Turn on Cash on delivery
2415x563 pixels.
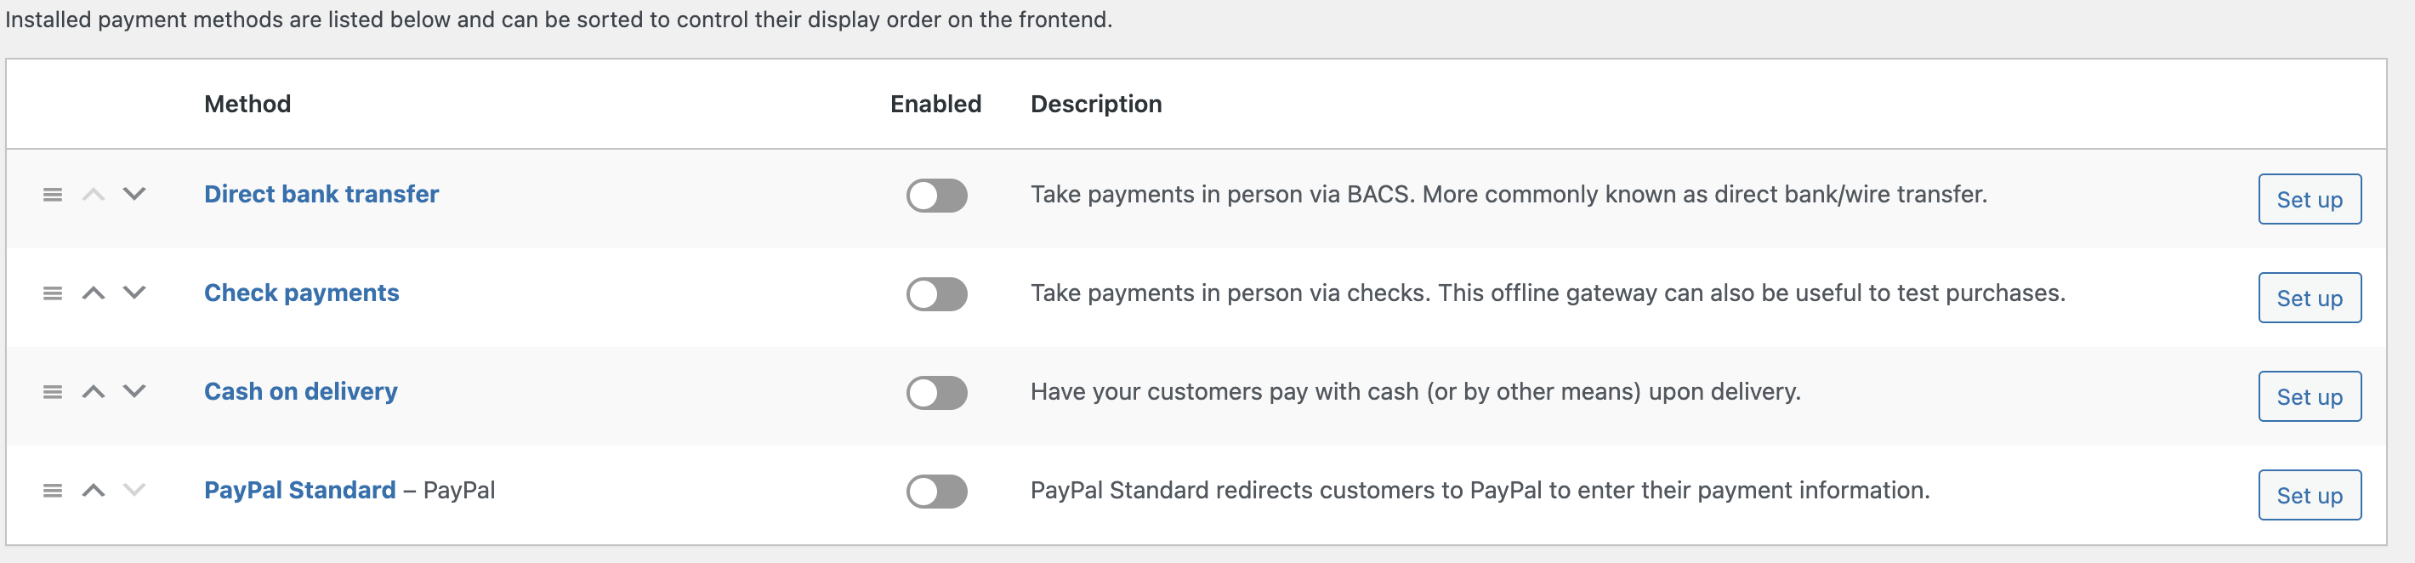pyautogui.click(x=935, y=392)
